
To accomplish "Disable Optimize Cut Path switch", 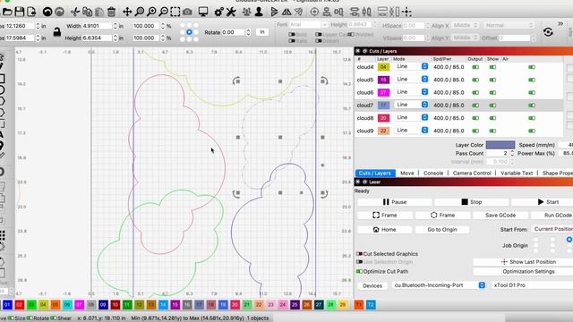I will tap(359, 271).
